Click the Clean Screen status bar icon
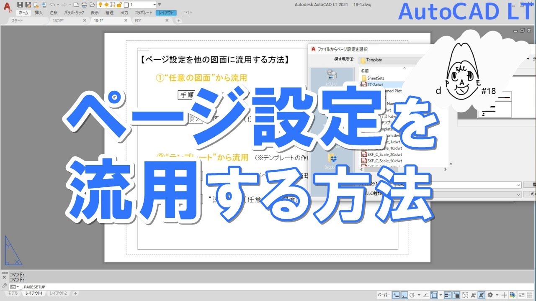The image size is (536, 301). point(521,295)
